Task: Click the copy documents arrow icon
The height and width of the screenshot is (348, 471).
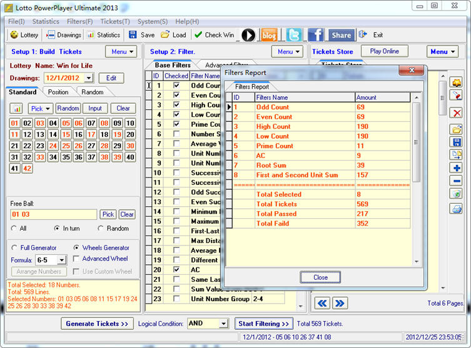Action: click(x=456, y=155)
